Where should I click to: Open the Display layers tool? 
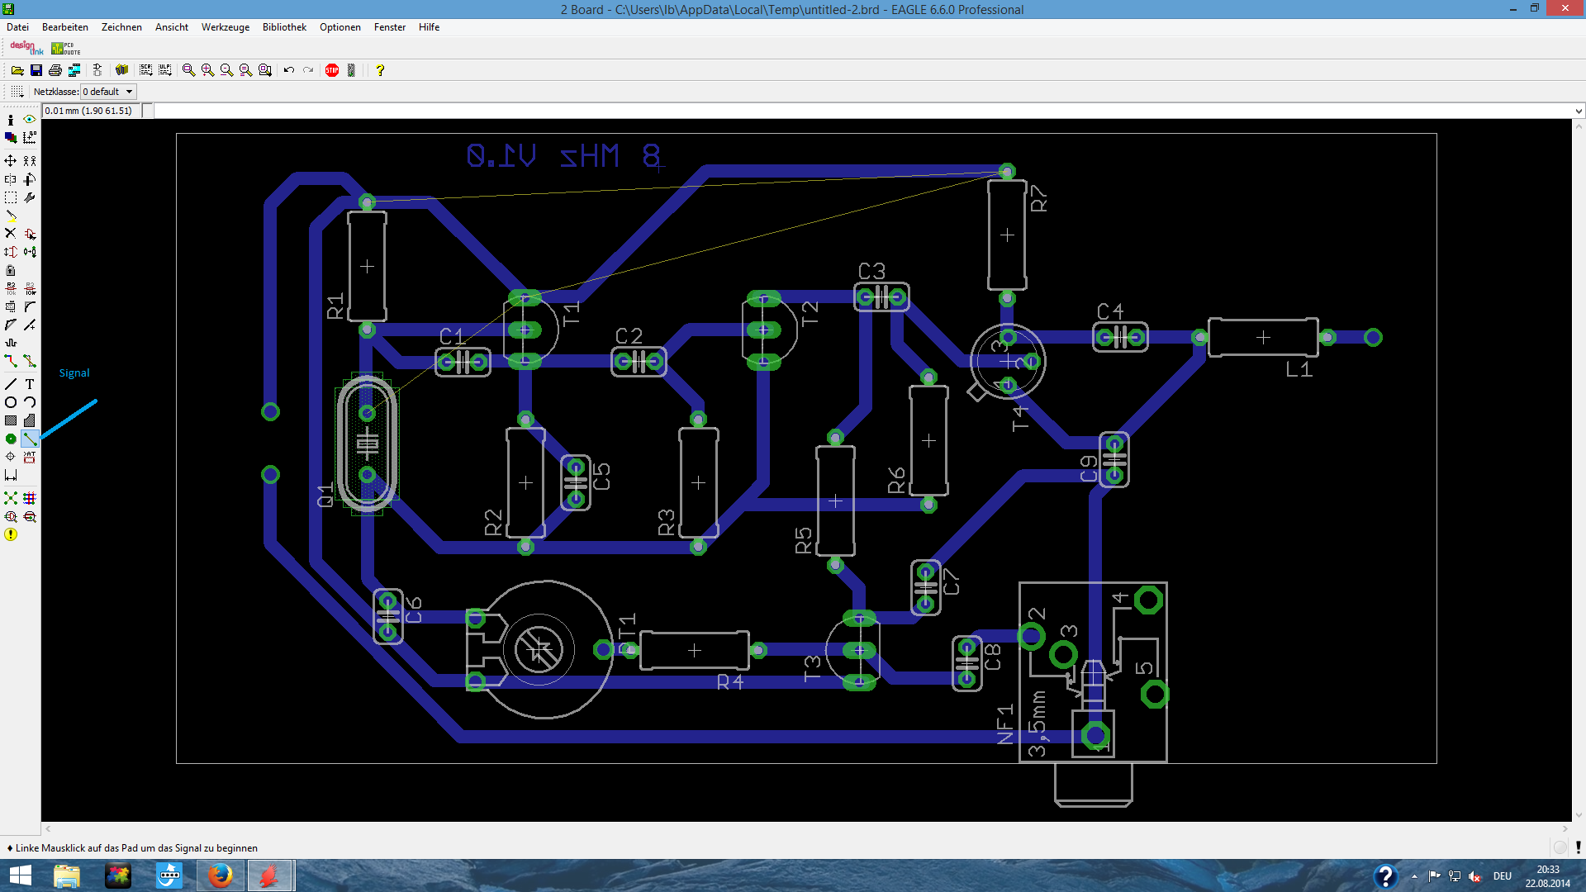(x=11, y=138)
